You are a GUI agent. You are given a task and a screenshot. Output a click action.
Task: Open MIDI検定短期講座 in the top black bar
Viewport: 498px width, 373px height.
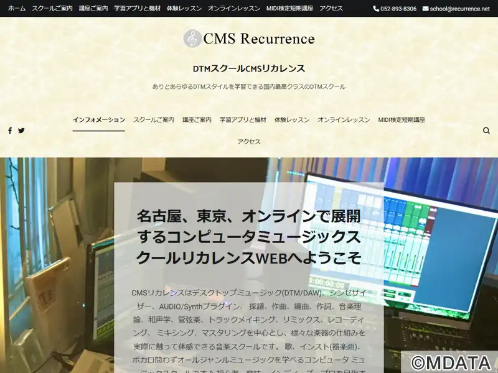[x=289, y=9]
